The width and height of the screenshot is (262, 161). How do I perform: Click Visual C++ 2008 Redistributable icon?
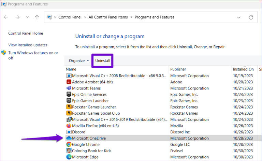(69, 76)
